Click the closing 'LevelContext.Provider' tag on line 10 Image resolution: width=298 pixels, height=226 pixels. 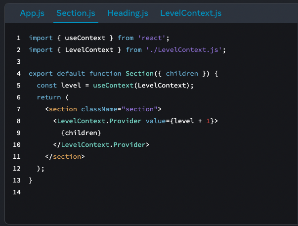[103, 145]
